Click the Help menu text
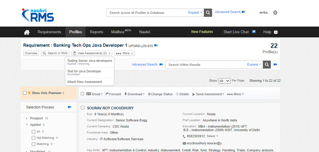Viewport: 319px width, 152px height. (x=267, y=32)
